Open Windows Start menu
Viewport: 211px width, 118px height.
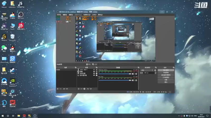click(x=3, y=116)
